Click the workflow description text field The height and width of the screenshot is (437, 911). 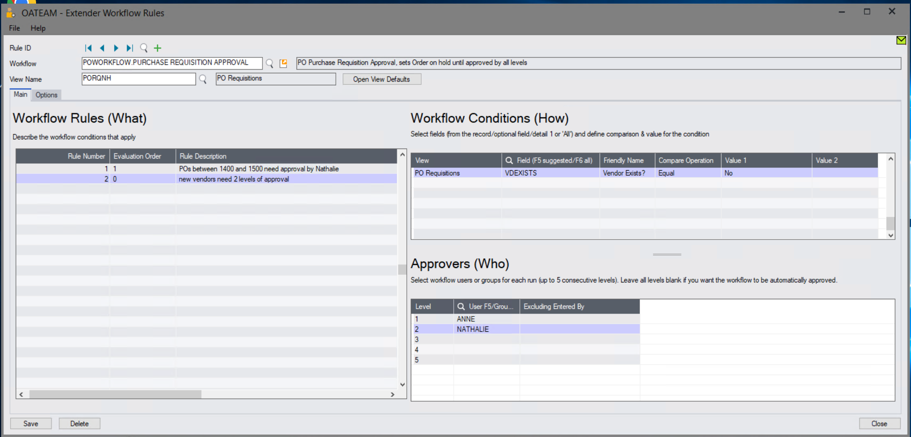pyautogui.click(x=598, y=63)
